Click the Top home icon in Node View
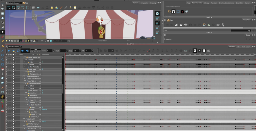 coord(168,20)
